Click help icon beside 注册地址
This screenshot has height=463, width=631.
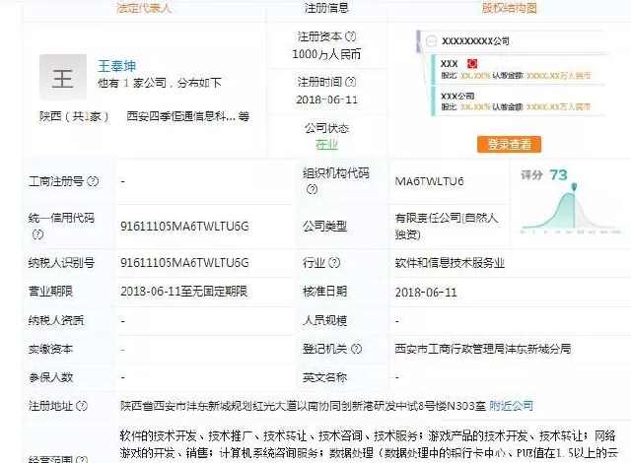click(82, 406)
